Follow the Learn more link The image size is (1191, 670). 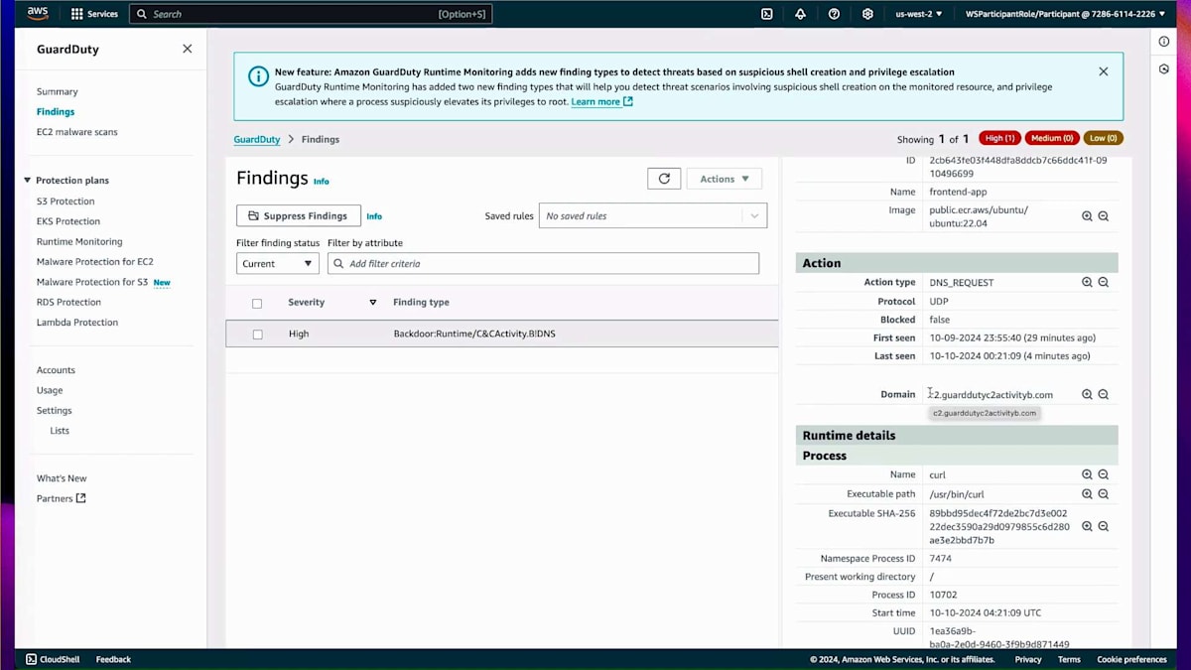click(601, 101)
